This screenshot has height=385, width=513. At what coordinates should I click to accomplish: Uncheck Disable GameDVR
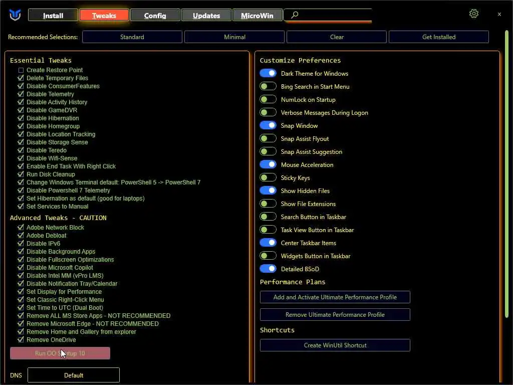click(x=21, y=110)
